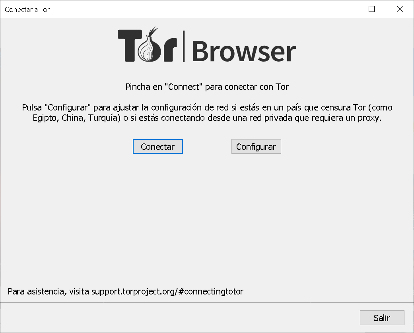This screenshot has width=414, height=333.
Task: Open network settings with Configurar button
Action: [256, 147]
